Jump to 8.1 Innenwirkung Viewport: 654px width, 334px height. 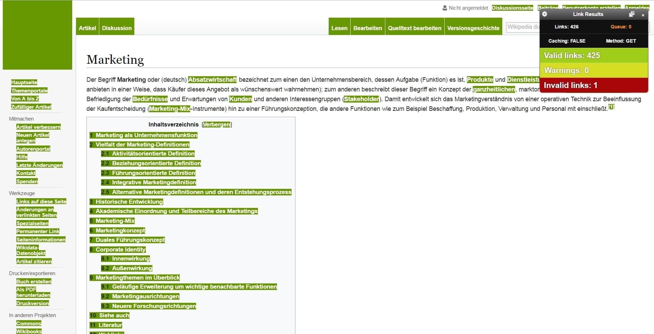[x=126, y=259]
